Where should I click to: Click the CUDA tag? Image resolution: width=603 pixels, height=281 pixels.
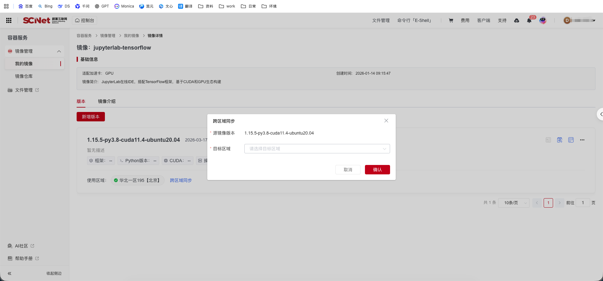point(177,161)
